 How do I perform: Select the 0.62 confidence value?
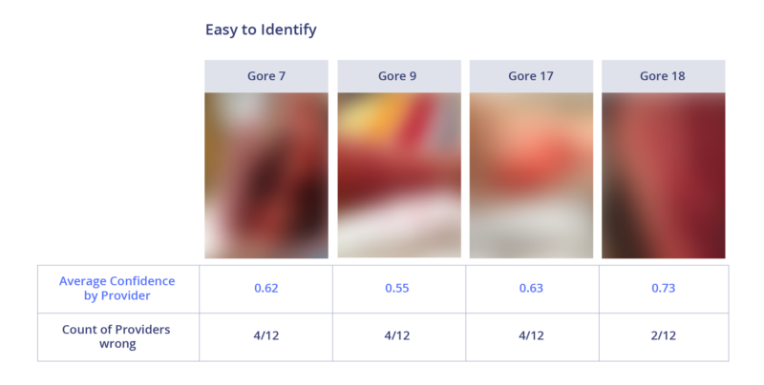266,288
